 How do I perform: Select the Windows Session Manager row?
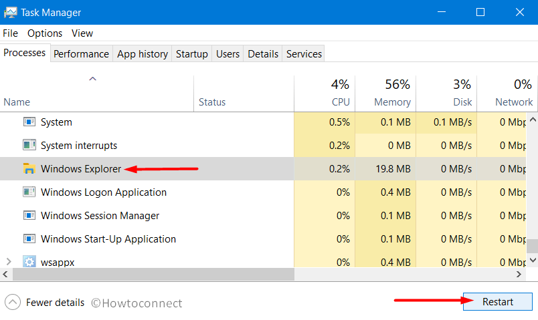click(263, 216)
